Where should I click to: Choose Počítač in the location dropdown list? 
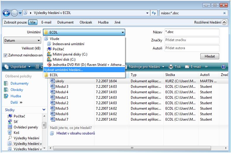coord(84,49)
